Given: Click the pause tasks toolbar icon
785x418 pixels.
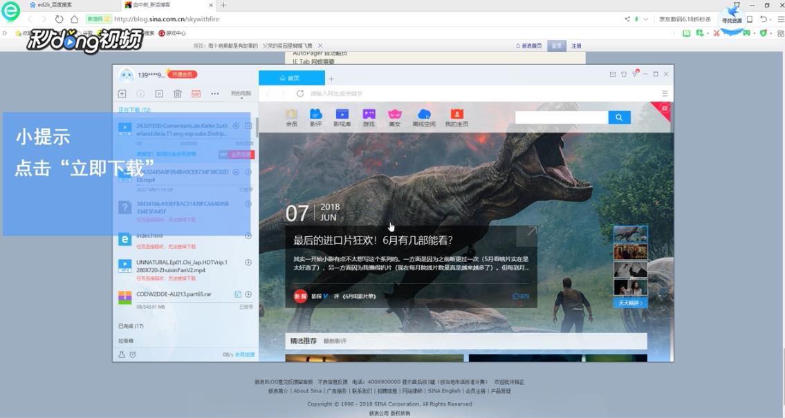Looking at the screenshot, I should coord(158,93).
